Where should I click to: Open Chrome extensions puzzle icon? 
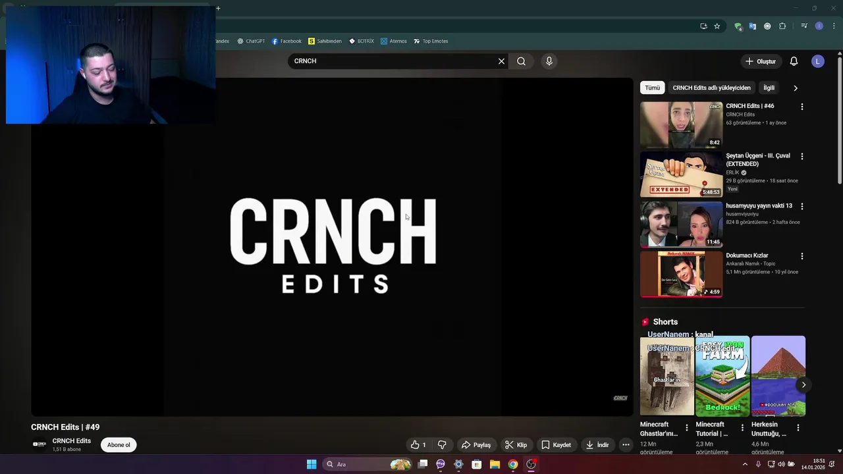tap(782, 26)
